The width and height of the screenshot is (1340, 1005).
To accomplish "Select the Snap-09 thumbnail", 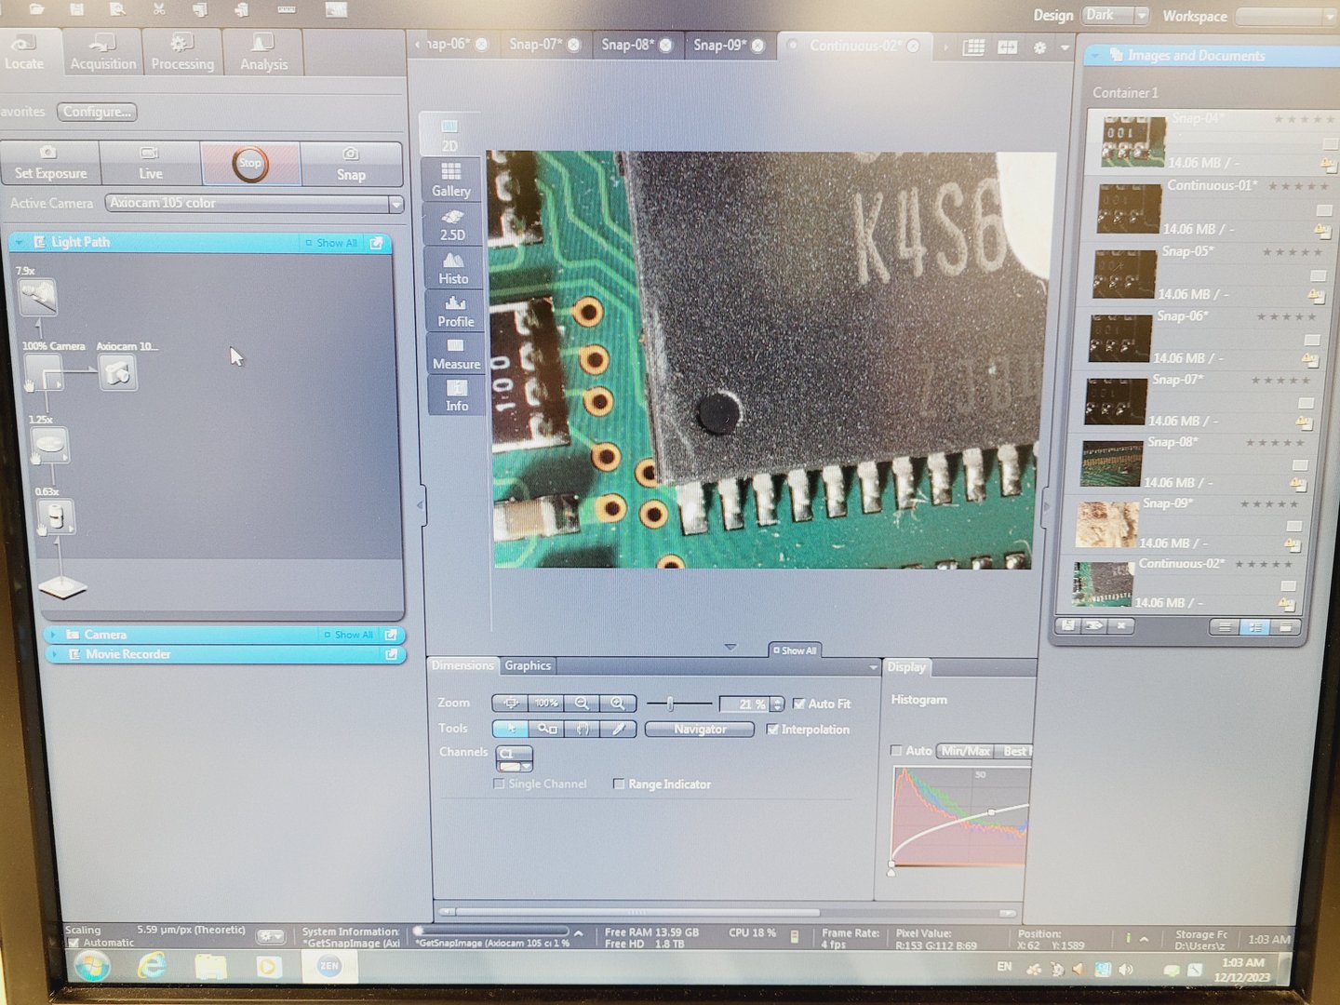I will (1107, 525).
